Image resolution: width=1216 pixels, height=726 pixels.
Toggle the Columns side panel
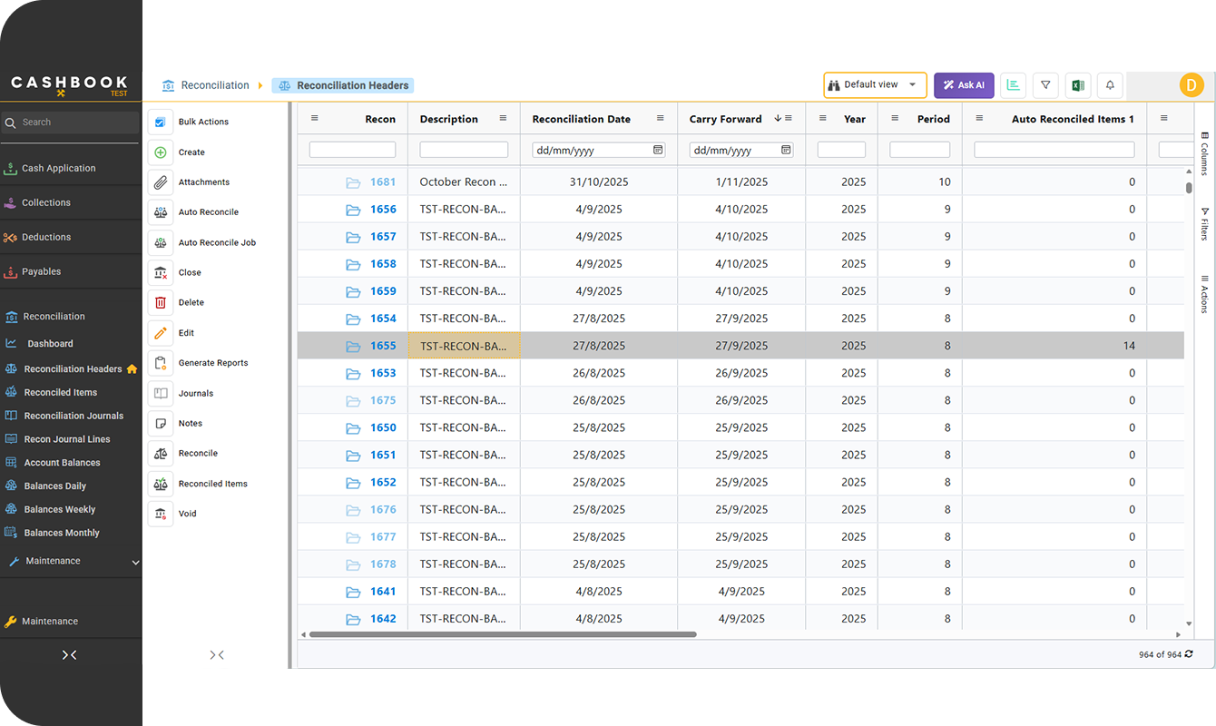click(x=1204, y=153)
